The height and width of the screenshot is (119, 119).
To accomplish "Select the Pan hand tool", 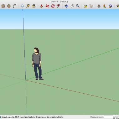I will (x=72, y=6).
